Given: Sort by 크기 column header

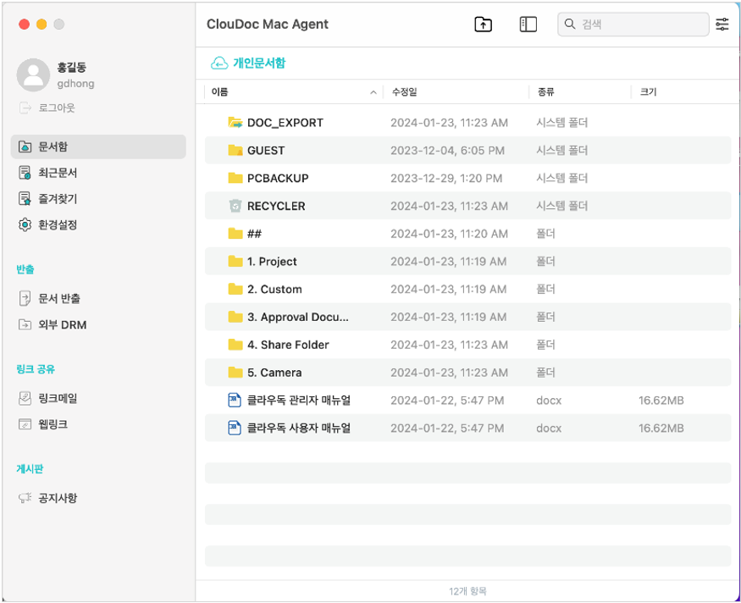Looking at the screenshot, I should tap(649, 91).
